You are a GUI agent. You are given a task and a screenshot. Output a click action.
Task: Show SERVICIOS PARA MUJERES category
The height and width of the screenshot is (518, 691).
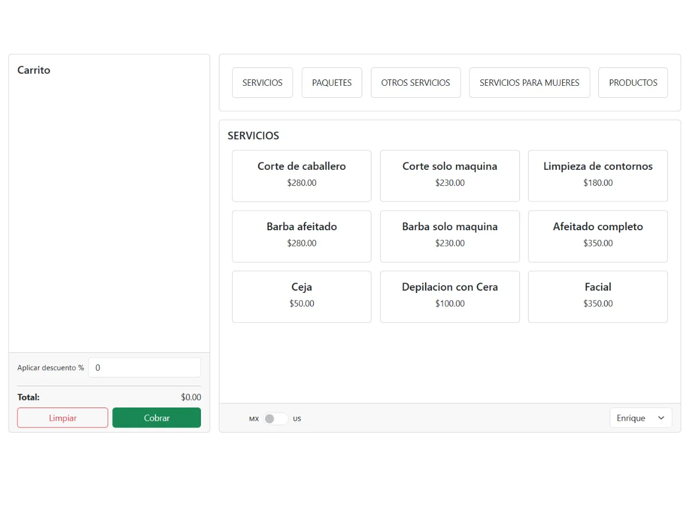pos(529,83)
